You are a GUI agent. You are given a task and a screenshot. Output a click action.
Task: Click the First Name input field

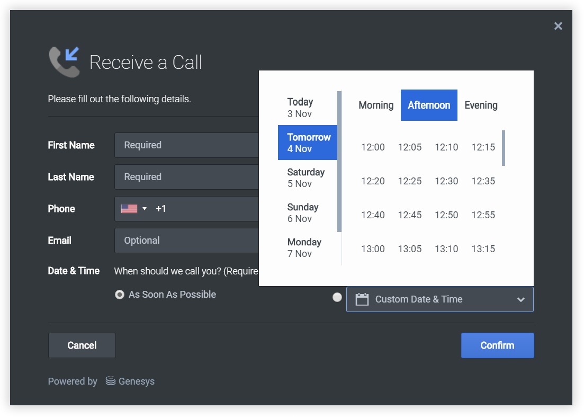coord(186,145)
